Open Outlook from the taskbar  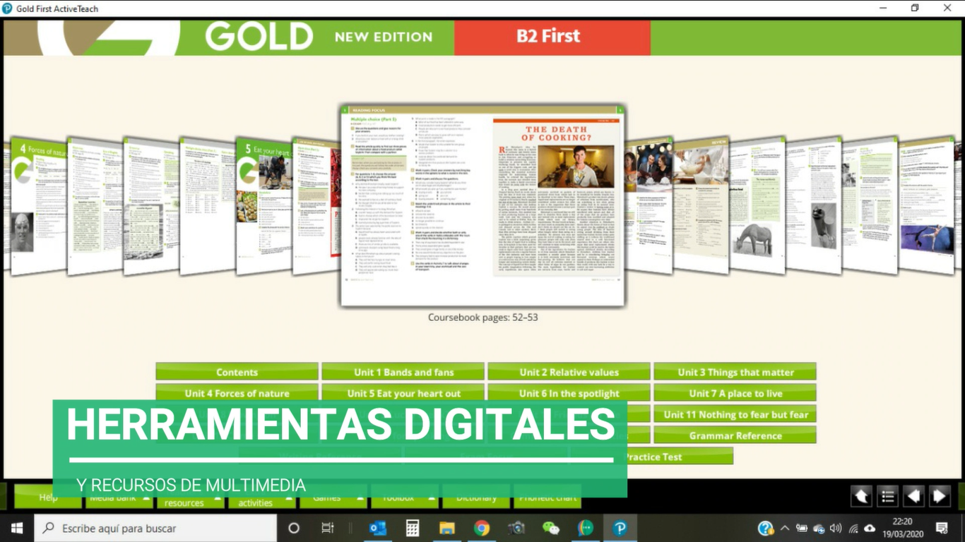click(378, 528)
